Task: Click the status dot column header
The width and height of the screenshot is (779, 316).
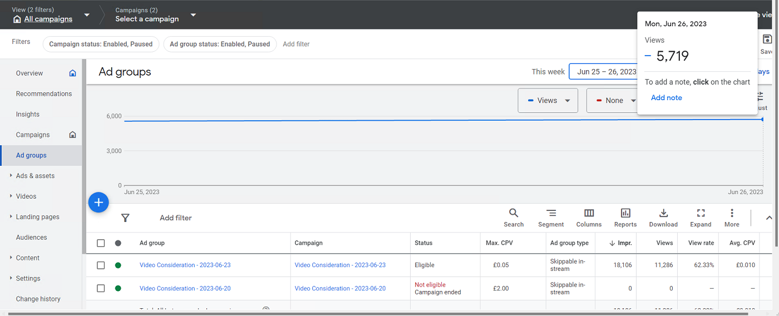Action: pos(118,243)
